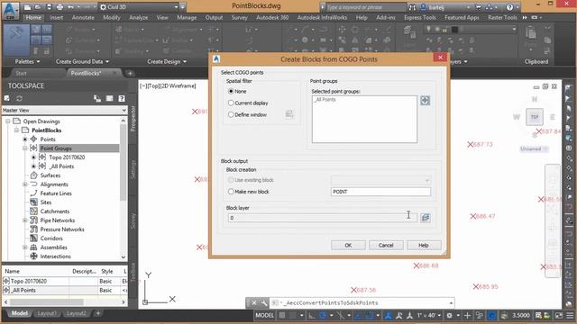Click the Toolspace help question mark icon

(x=122, y=98)
